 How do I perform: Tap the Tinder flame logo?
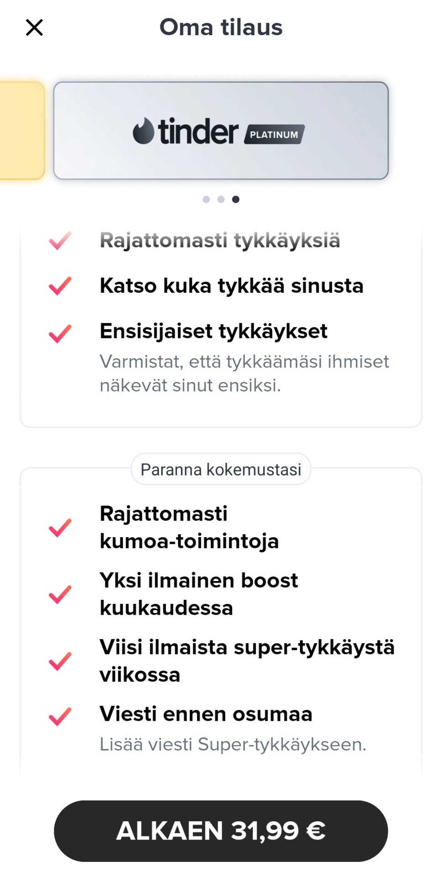point(143,131)
